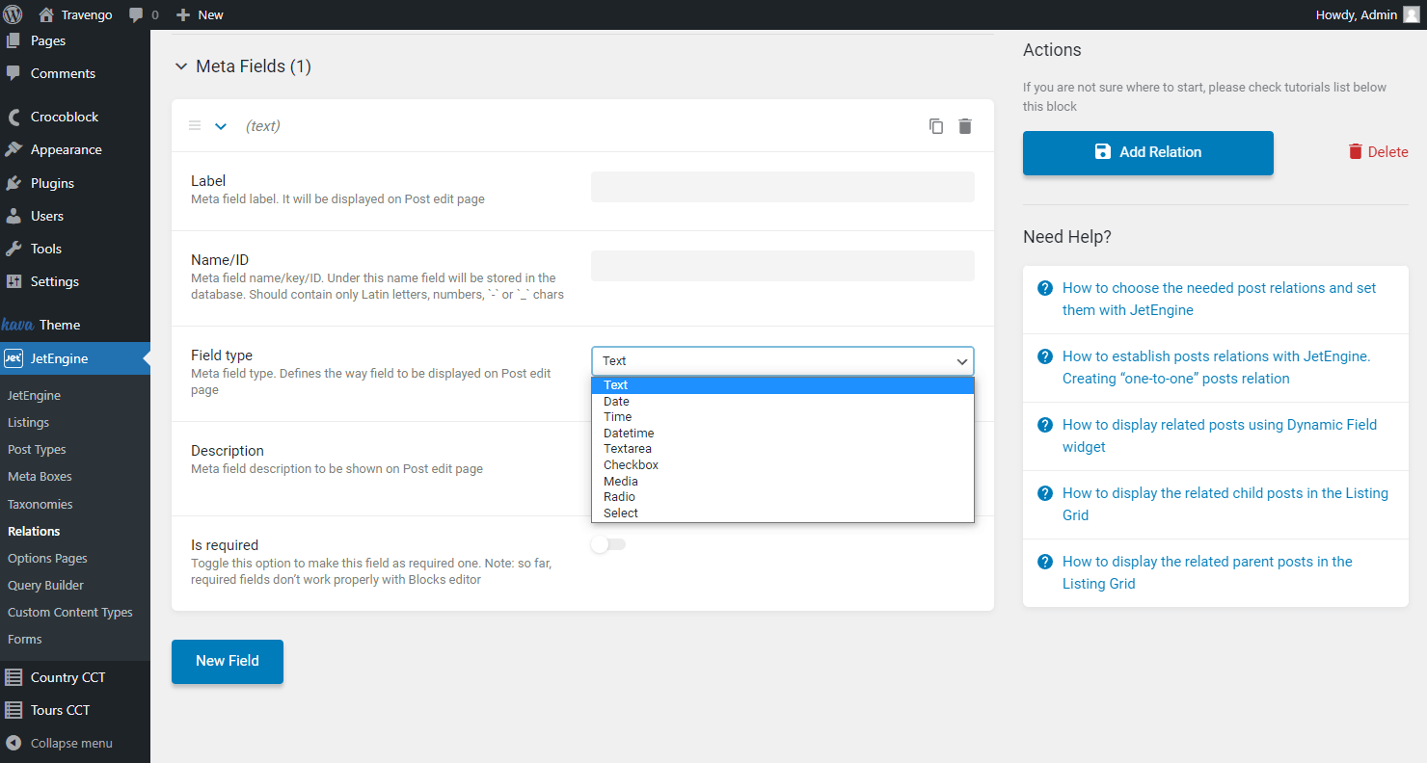Open the Relations submenu item
Screen dimensions: 1427x763
pyautogui.click(x=34, y=531)
